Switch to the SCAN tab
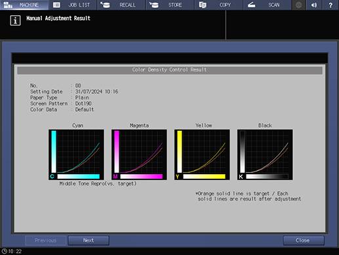 click(268, 5)
